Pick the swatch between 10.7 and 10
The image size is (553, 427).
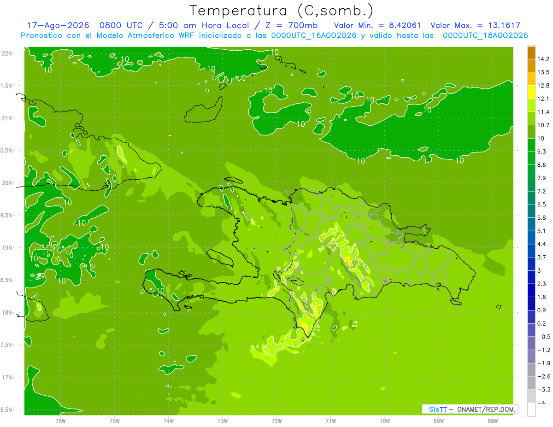click(531, 132)
